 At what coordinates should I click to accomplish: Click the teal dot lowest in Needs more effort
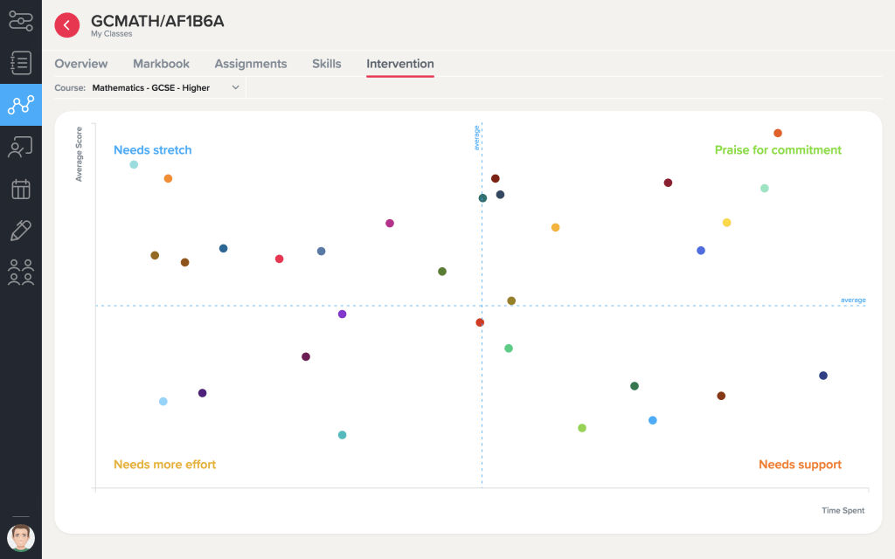pyautogui.click(x=342, y=435)
